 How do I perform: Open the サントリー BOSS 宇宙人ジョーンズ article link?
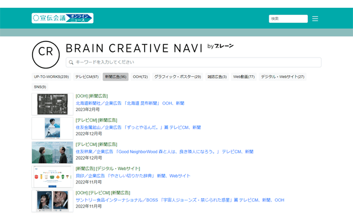(180, 200)
